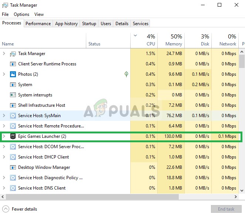Click the 24.7 MB memory value
This screenshot has width=245, height=218.
coord(174,54)
